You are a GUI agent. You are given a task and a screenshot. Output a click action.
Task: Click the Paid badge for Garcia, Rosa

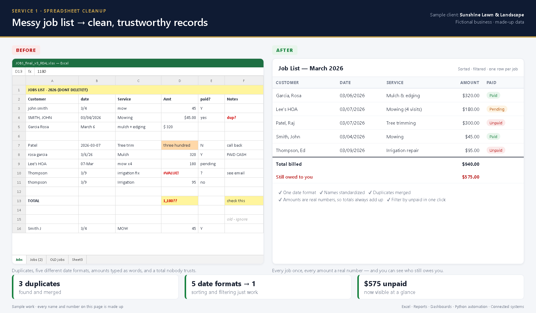(x=493, y=96)
